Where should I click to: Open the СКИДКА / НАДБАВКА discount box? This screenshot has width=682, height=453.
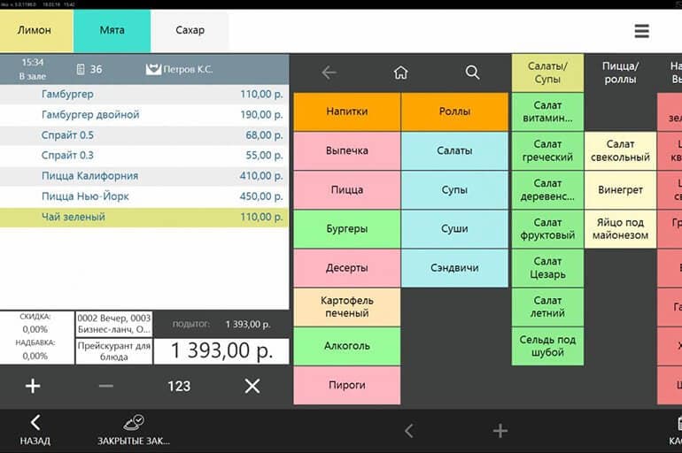[36, 337]
